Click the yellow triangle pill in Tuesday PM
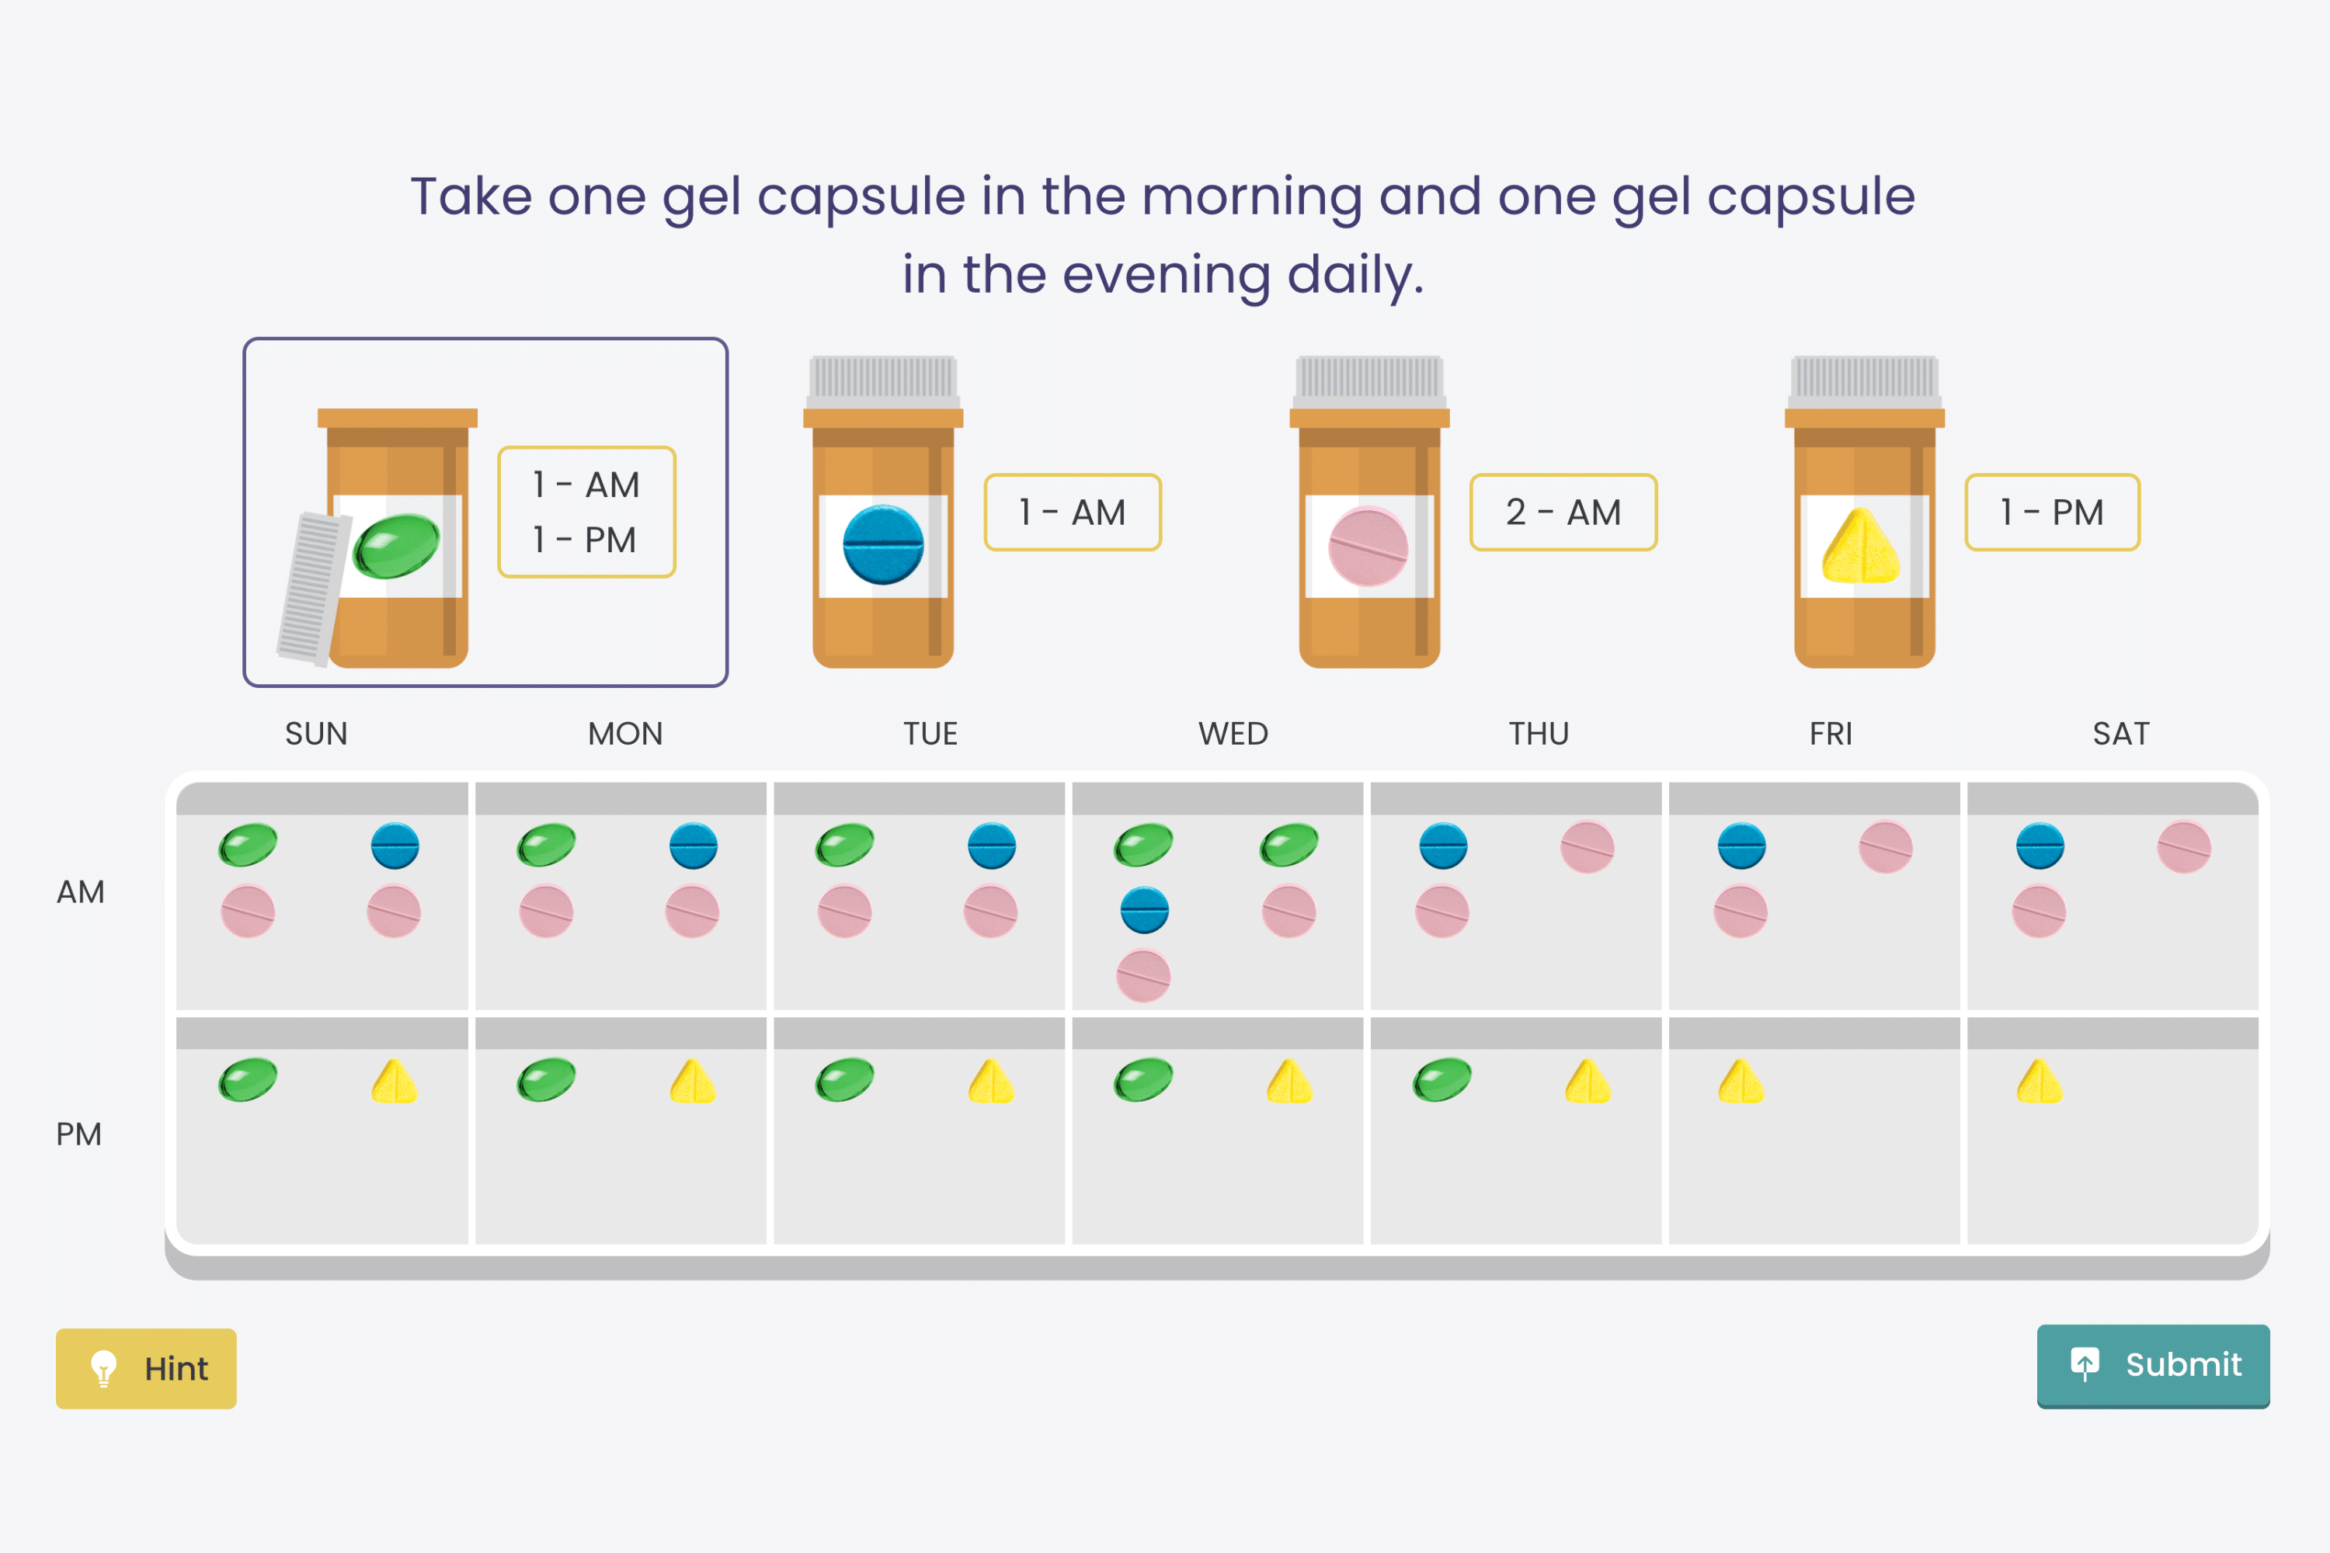 click(991, 1082)
